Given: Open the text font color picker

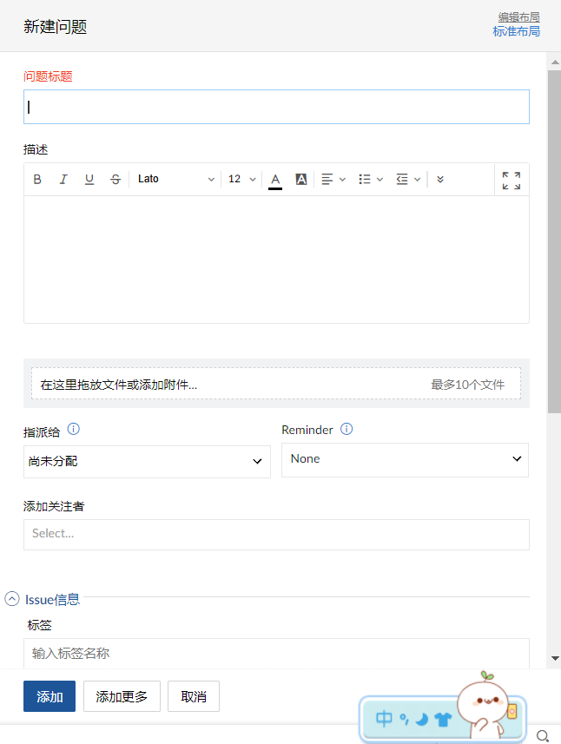Looking at the screenshot, I should pos(275,180).
